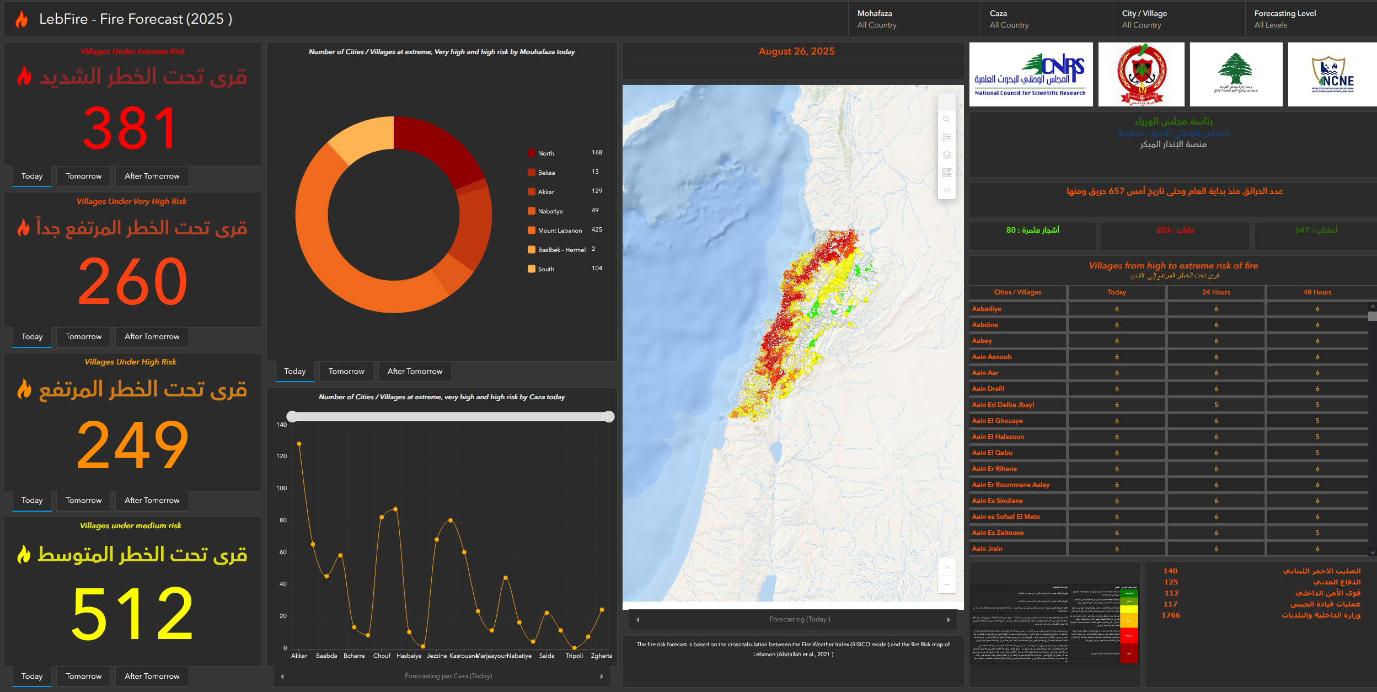Go to the next Forecasting per Caza chart
This screenshot has height=692, width=1377.
[x=602, y=677]
